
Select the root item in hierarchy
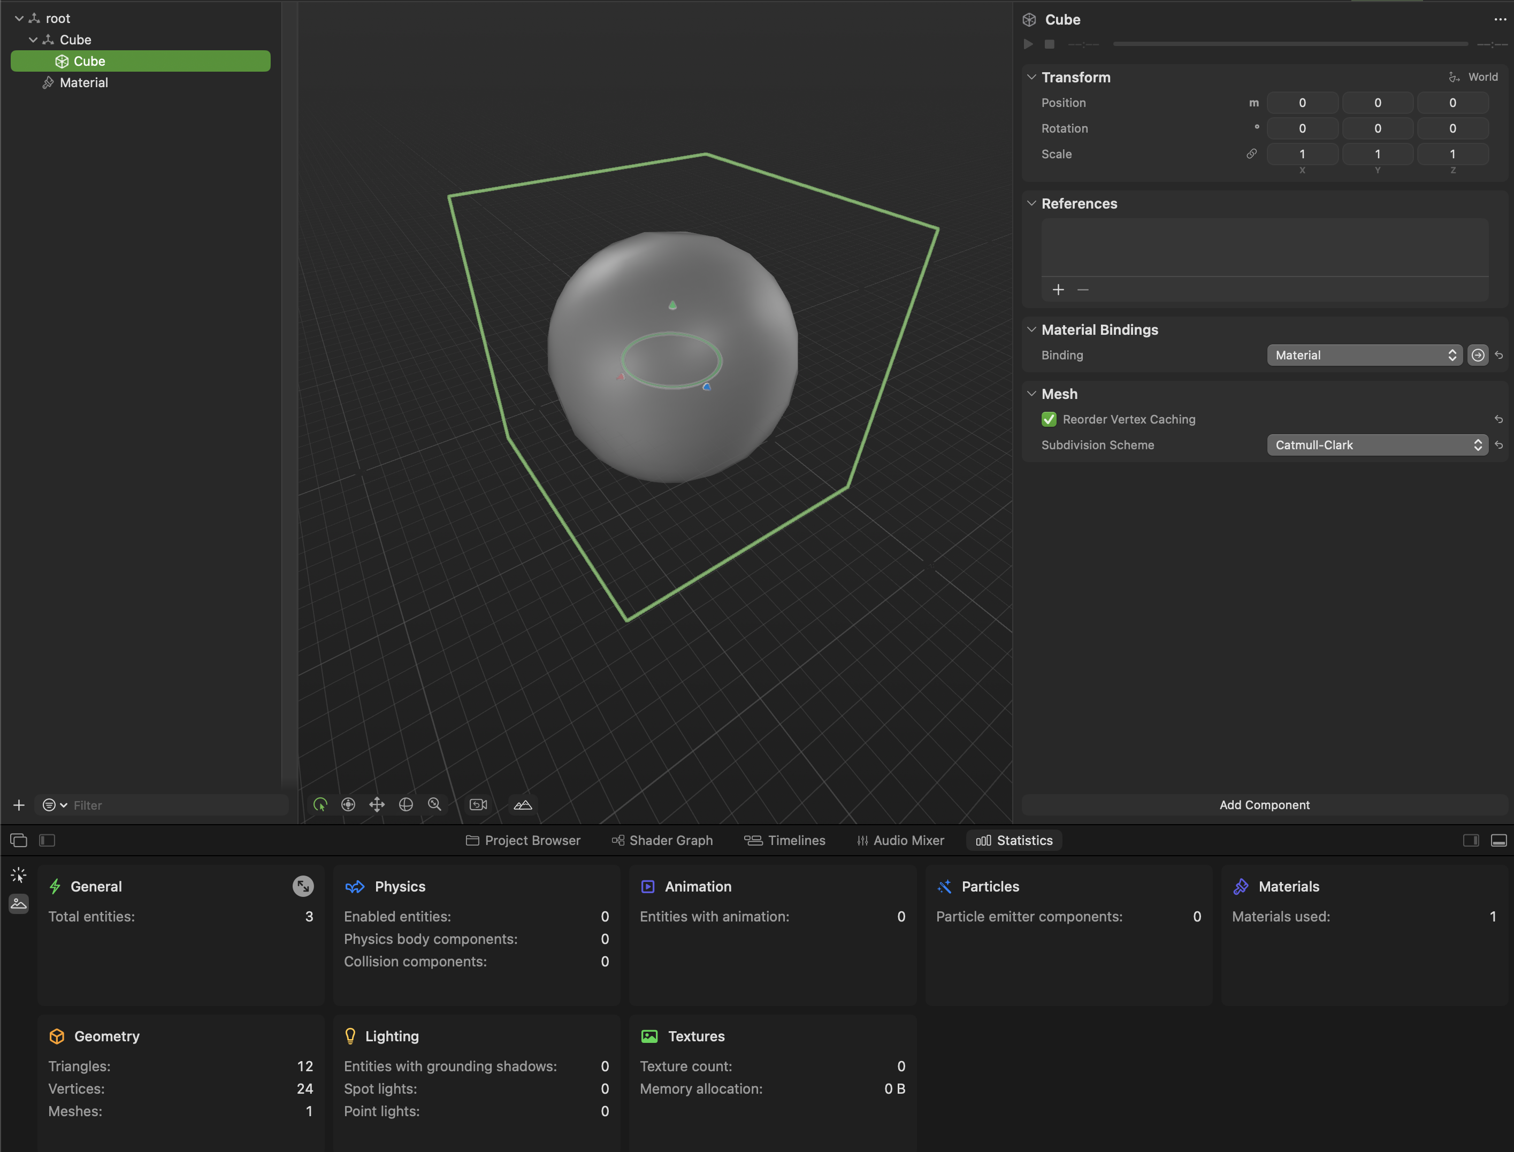(58, 19)
